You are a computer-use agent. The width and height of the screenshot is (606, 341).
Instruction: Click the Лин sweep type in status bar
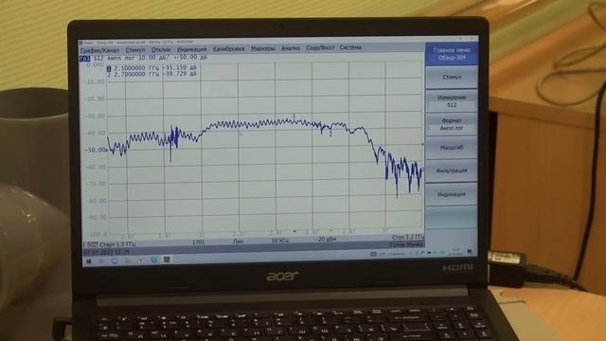(239, 242)
